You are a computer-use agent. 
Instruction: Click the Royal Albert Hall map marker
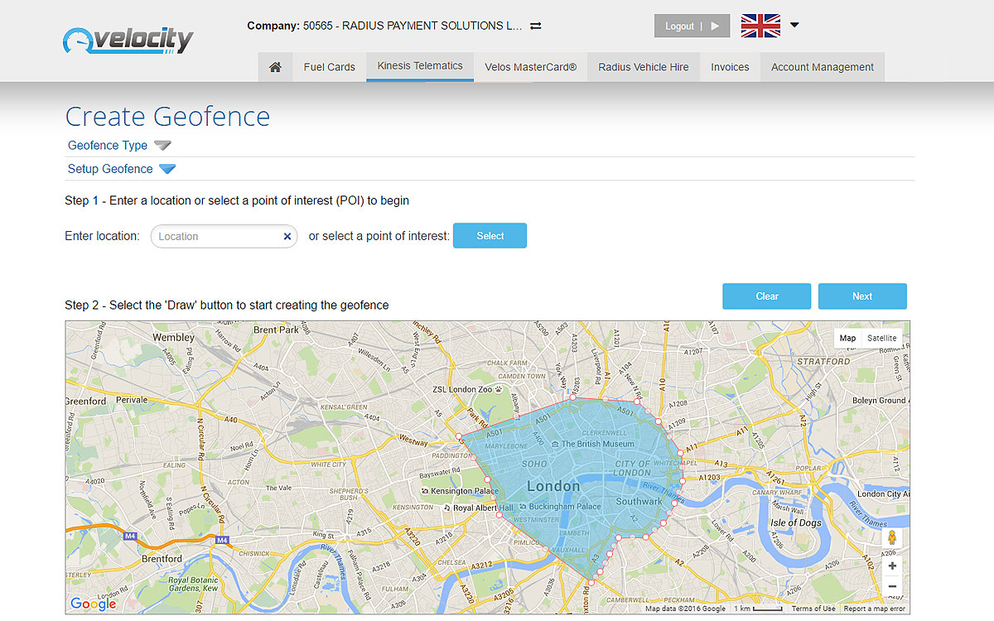click(446, 508)
